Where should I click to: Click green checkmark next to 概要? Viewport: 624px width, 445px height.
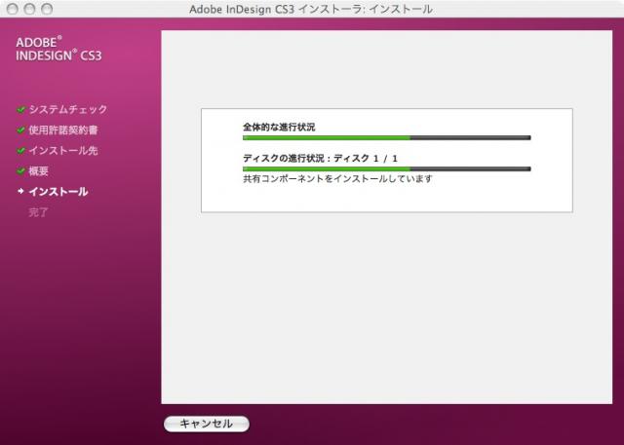pos(21,171)
